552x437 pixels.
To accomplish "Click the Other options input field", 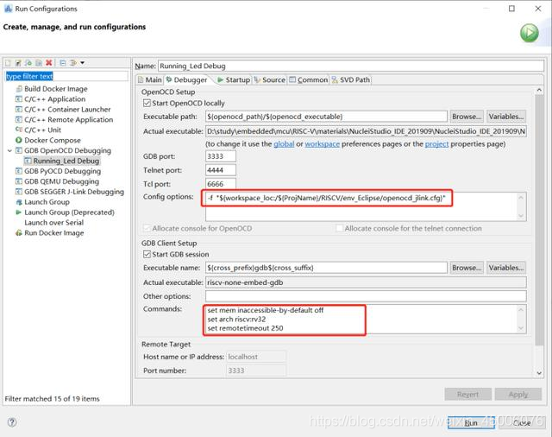I will point(366,296).
